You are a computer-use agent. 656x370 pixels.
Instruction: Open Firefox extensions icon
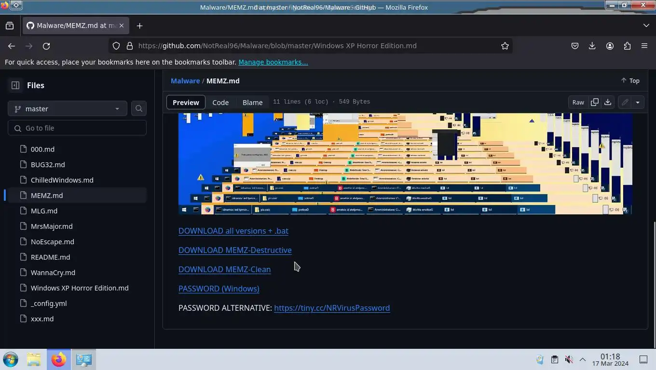click(627, 46)
